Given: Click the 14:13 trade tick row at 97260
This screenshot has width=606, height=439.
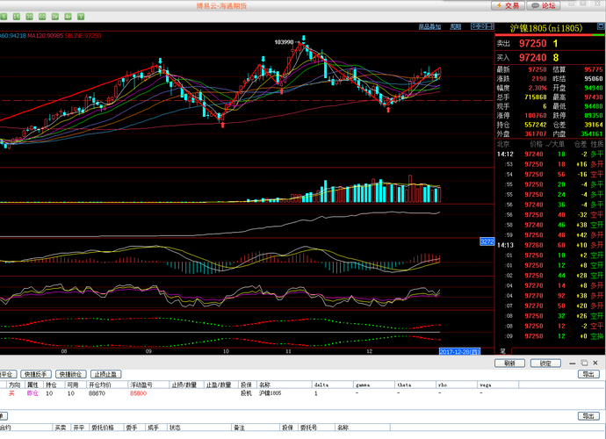Looking at the screenshot, I should tap(551, 245).
